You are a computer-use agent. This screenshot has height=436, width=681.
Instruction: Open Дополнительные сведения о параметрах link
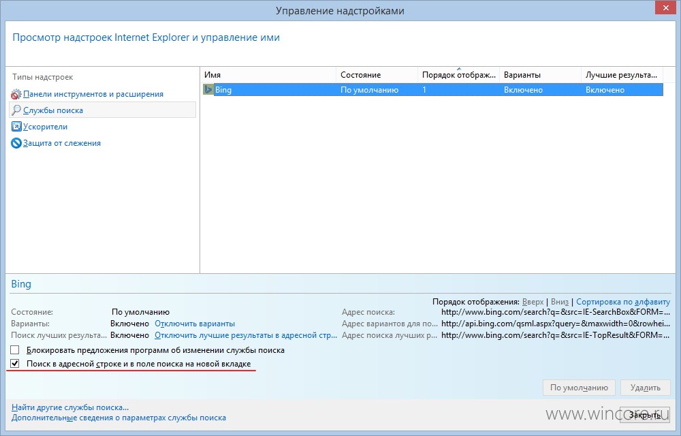pyautogui.click(x=118, y=418)
